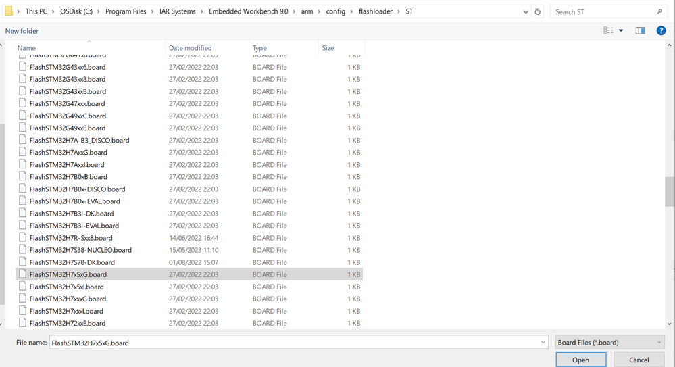Click the navigation pane scrollbar thumb
The height and width of the screenshot is (367, 675).
(2, 214)
